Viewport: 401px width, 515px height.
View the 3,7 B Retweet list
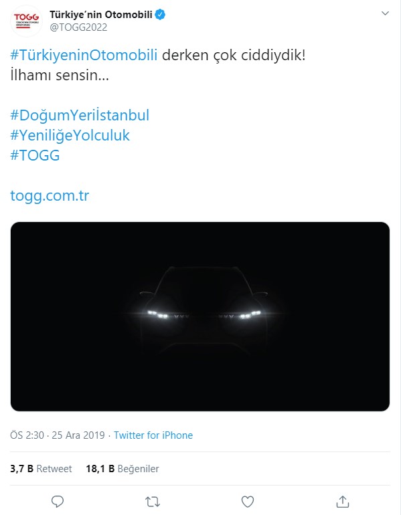point(41,469)
